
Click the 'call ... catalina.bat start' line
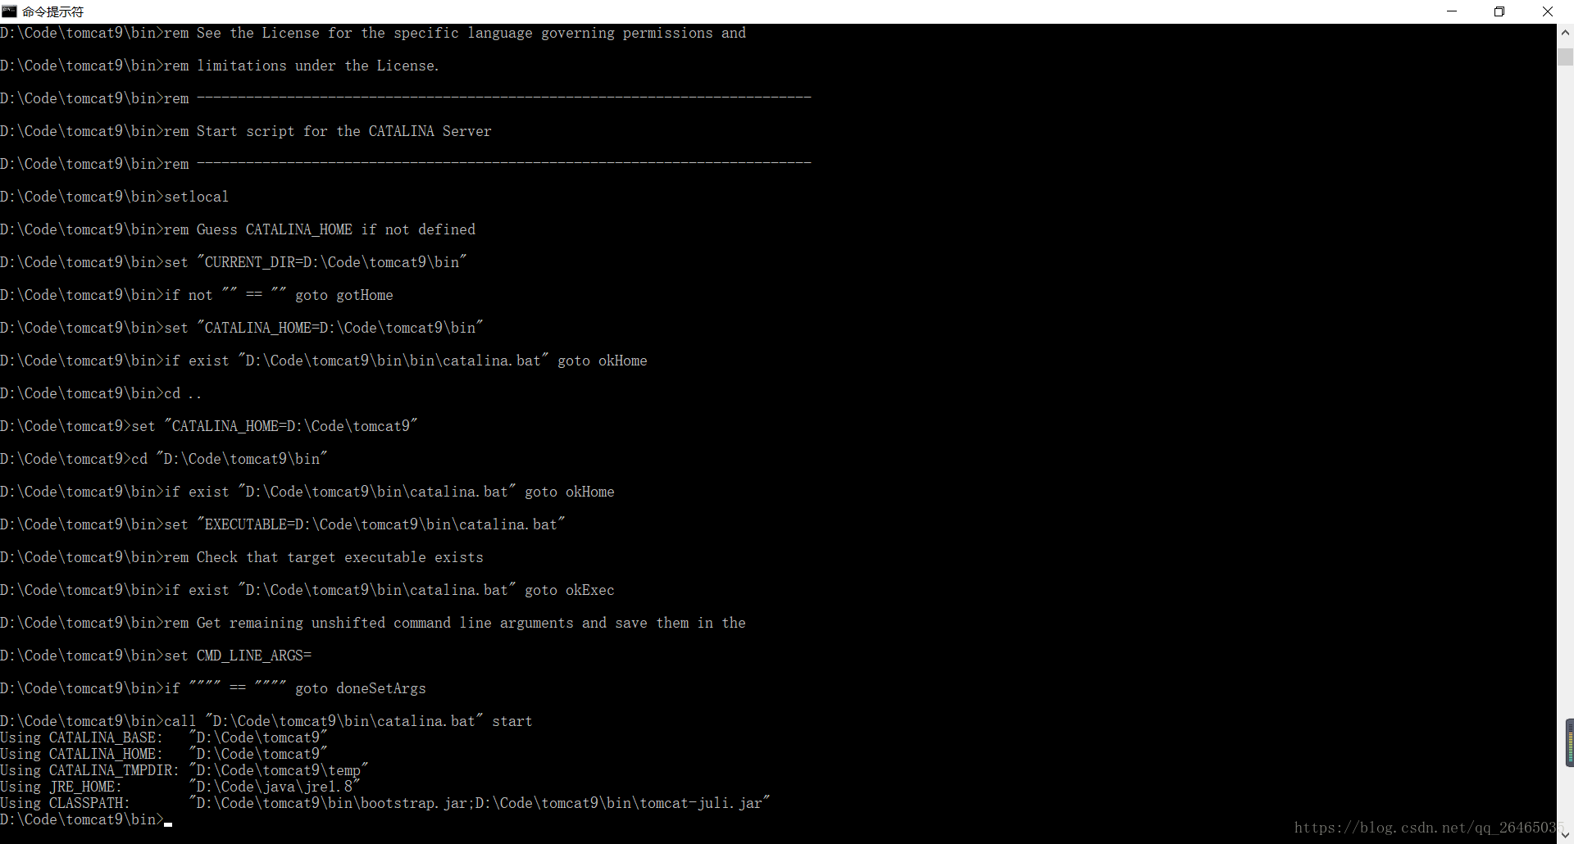point(266,721)
